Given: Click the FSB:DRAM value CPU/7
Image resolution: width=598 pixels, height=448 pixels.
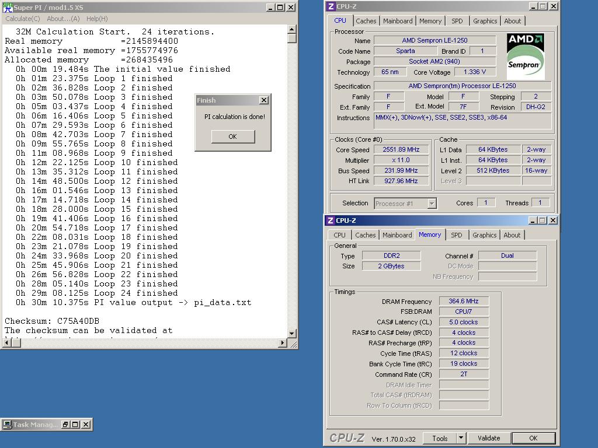Looking at the screenshot, I should pos(464,311).
